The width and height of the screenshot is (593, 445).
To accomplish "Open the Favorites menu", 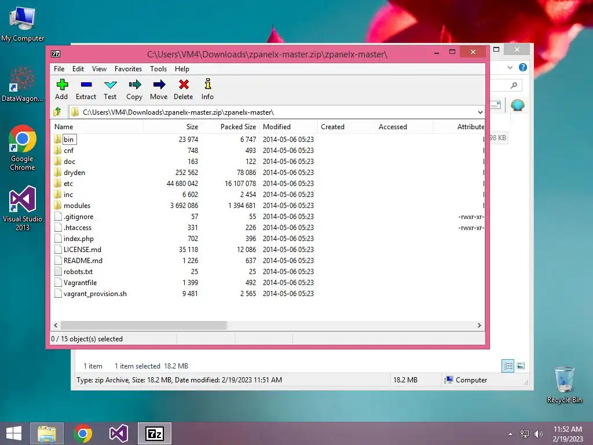I will [x=128, y=69].
